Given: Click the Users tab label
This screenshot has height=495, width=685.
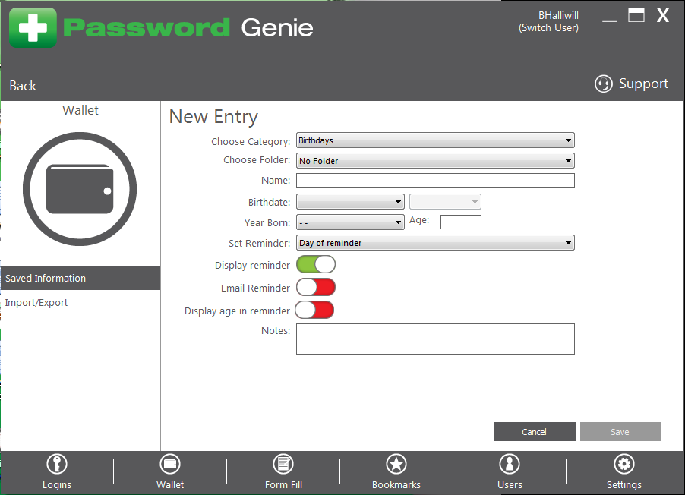Looking at the screenshot, I should pyautogui.click(x=510, y=484).
